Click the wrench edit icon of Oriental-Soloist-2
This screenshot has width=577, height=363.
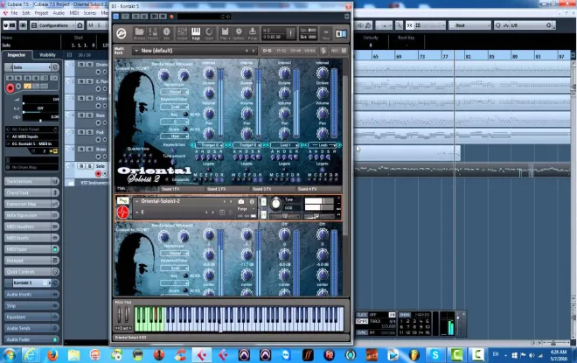click(x=122, y=200)
